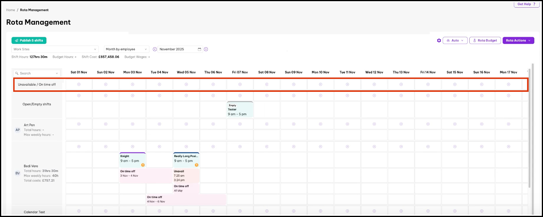
Task: Click the employee Search field
Action: (x=37, y=73)
